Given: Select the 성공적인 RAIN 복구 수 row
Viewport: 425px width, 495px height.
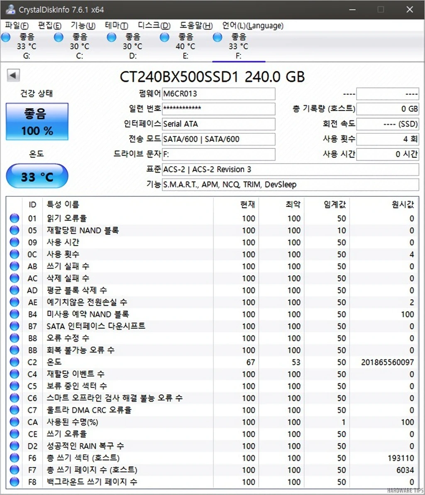Looking at the screenshot, I should [212, 446].
